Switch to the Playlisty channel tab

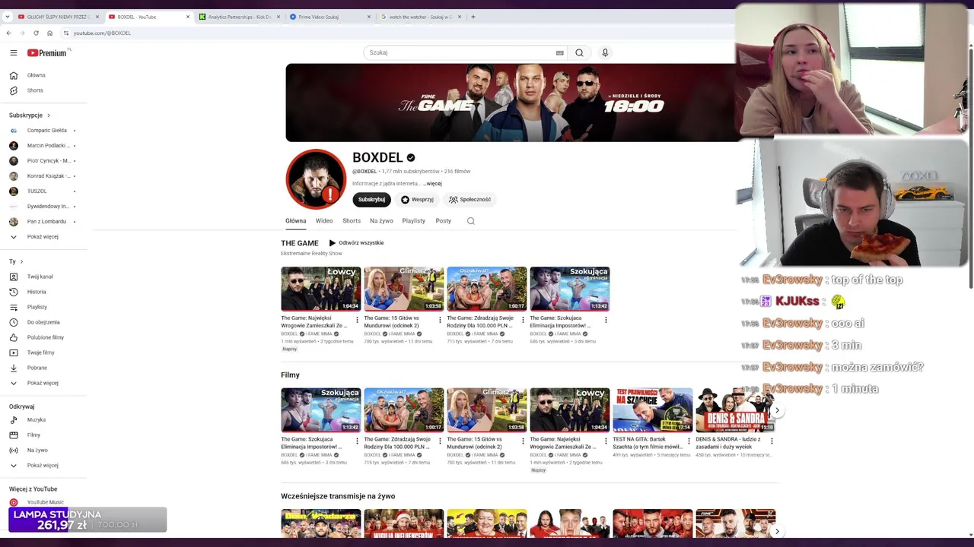[414, 221]
